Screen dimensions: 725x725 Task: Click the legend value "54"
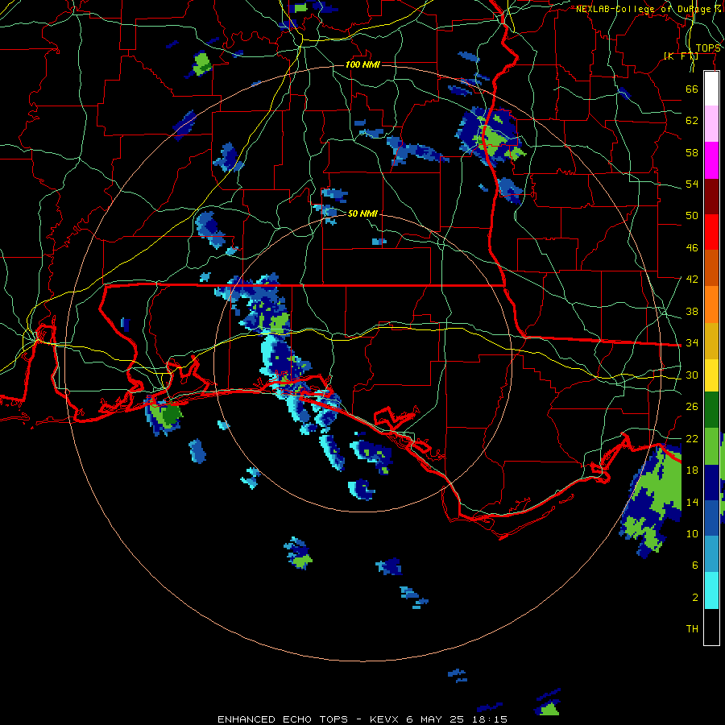pos(692,184)
